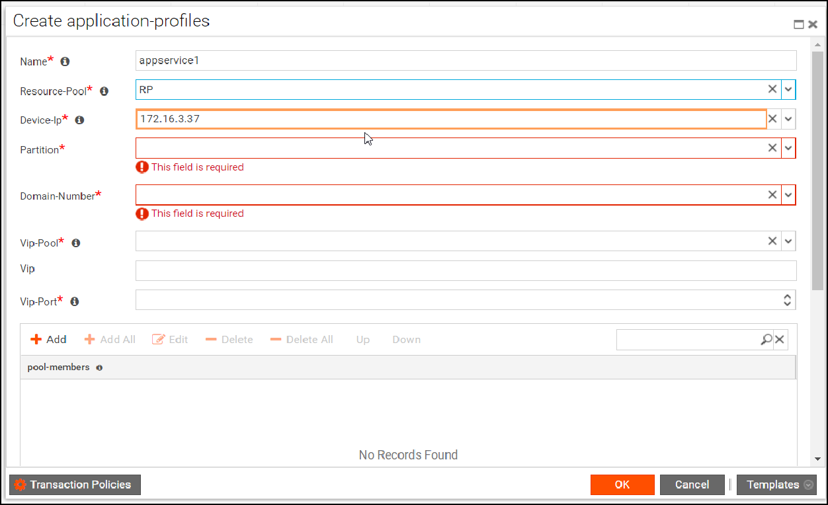Click Up in pool-members toolbar
Screen dimensions: 828x505
tap(363, 339)
